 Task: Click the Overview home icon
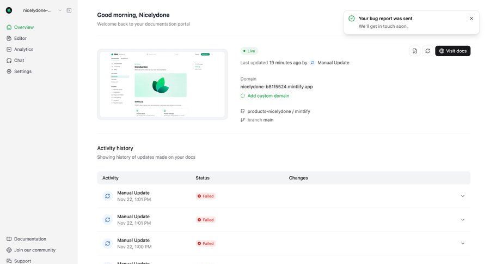click(x=9, y=27)
